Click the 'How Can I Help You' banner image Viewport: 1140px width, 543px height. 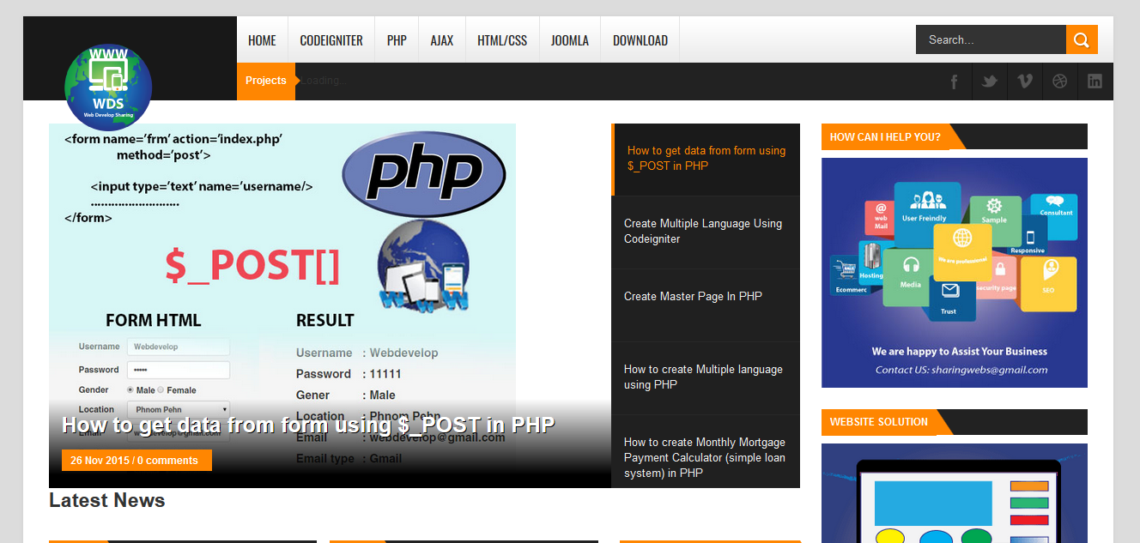click(954, 272)
